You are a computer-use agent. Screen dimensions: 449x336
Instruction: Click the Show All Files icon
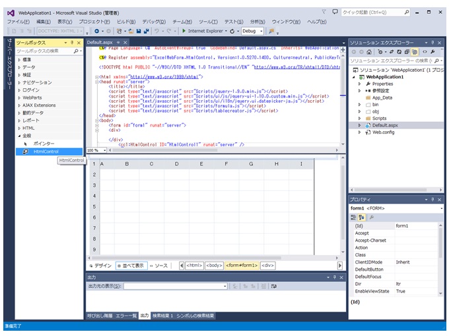click(x=415, y=52)
